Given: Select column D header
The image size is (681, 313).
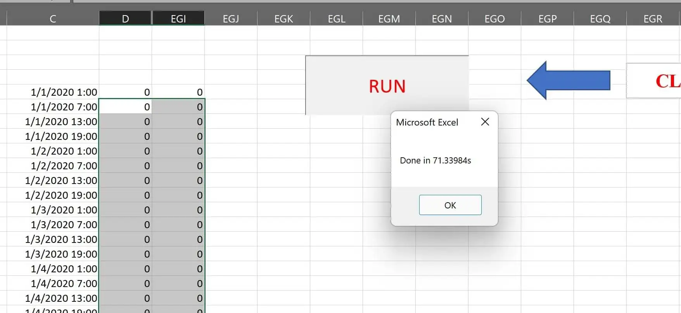Looking at the screenshot, I should (125, 19).
